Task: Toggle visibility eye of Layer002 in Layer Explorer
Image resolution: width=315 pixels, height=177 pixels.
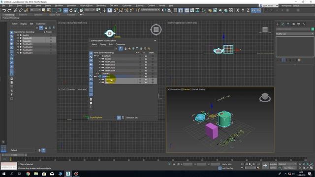Action: (97, 77)
